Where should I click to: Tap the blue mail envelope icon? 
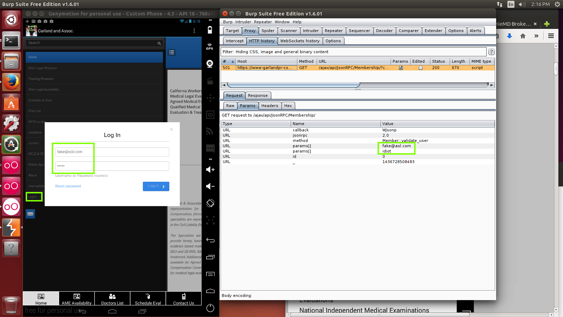coord(30,214)
